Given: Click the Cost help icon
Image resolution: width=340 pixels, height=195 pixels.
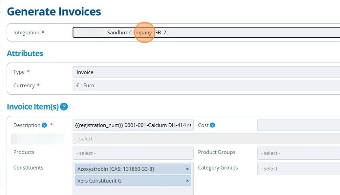Looking at the screenshot, I should [212, 125].
